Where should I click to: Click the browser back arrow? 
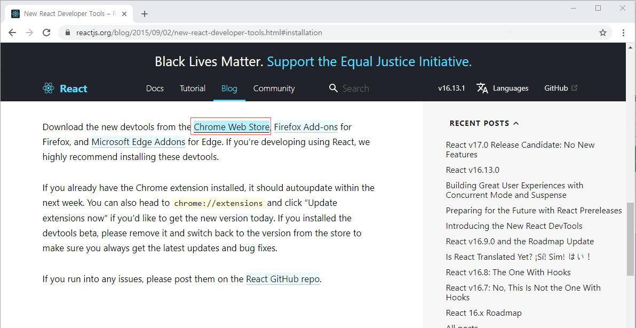pyautogui.click(x=12, y=33)
